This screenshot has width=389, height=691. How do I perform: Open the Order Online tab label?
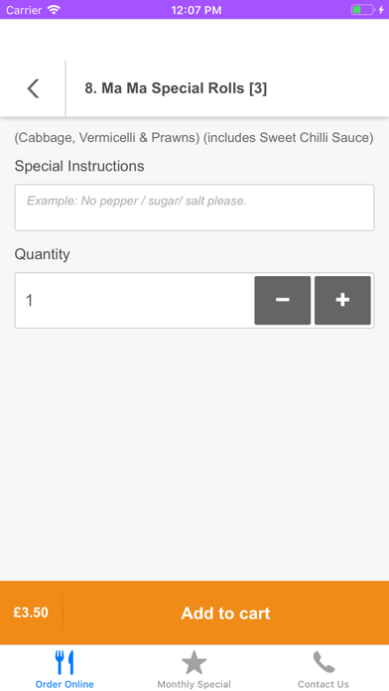(x=65, y=684)
